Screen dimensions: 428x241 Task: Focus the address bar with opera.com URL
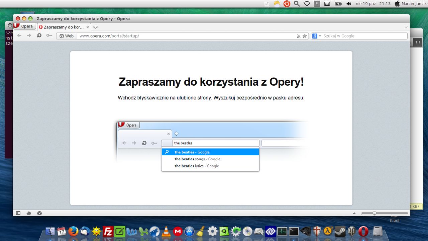(186, 36)
